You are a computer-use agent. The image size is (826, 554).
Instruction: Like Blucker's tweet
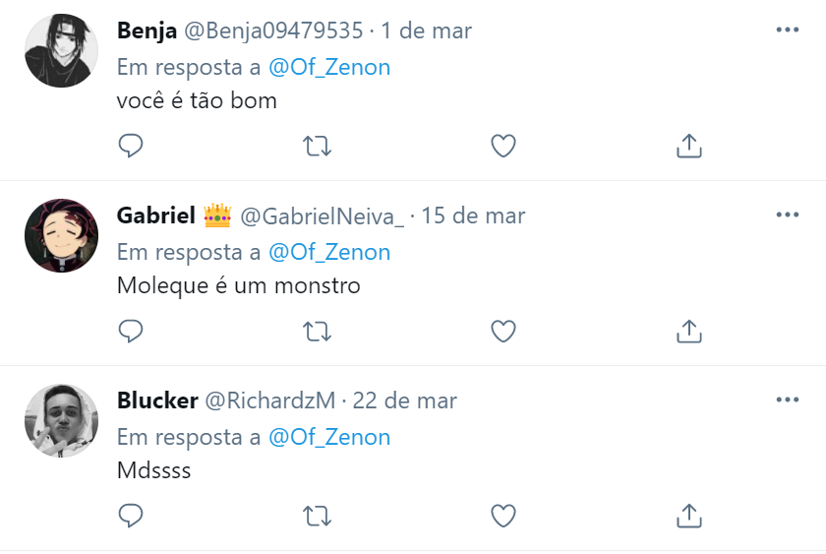click(503, 516)
